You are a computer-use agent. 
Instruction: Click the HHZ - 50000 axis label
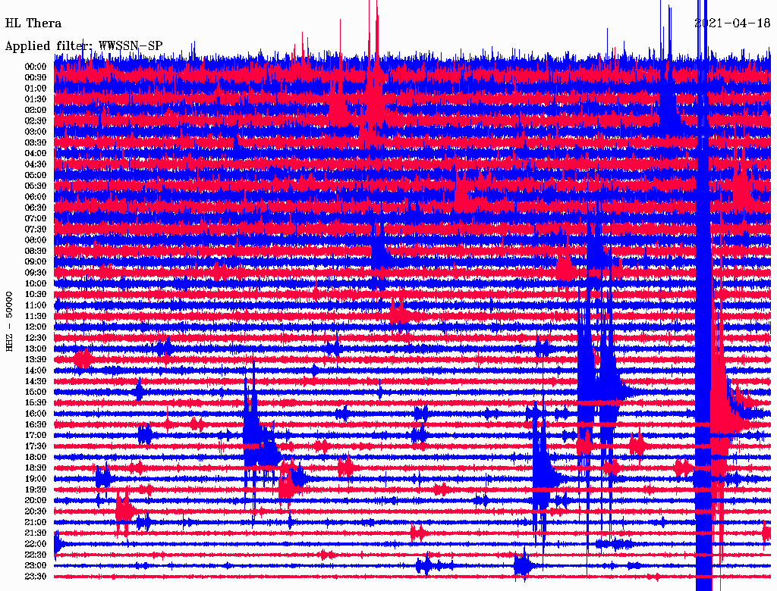9,321
